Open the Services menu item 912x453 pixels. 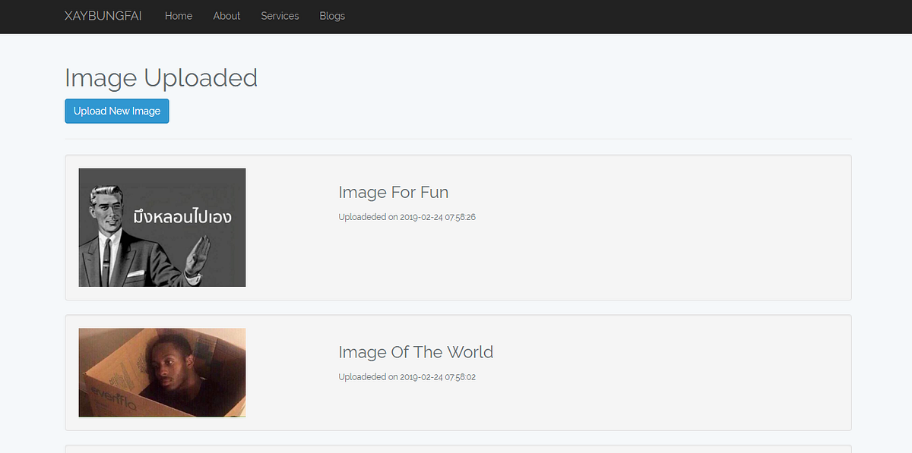point(280,16)
